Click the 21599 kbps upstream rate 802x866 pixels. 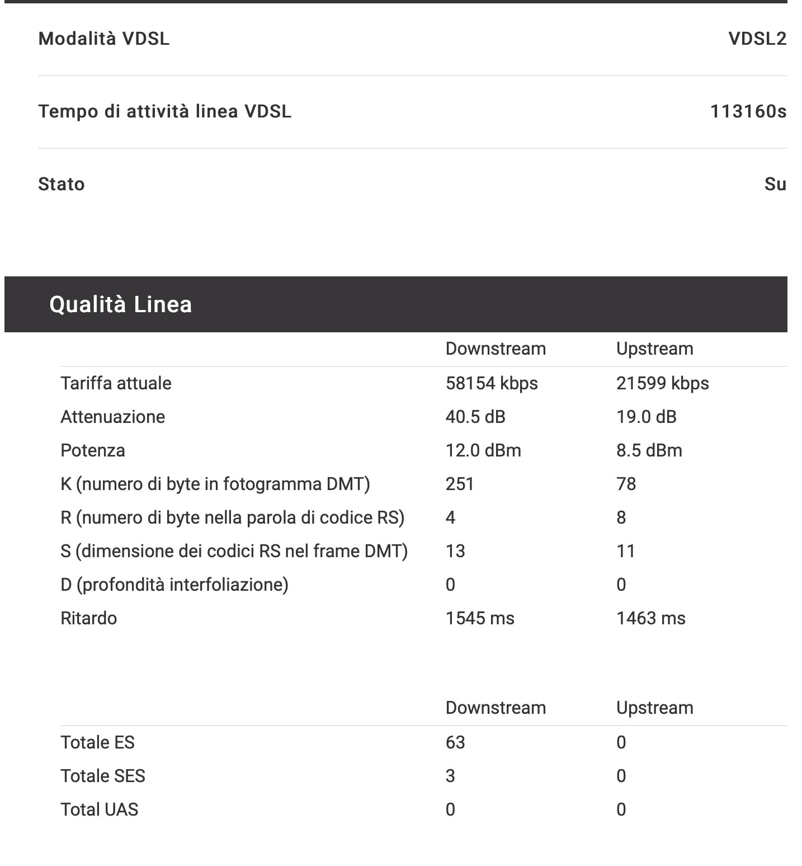tap(662, 383)
